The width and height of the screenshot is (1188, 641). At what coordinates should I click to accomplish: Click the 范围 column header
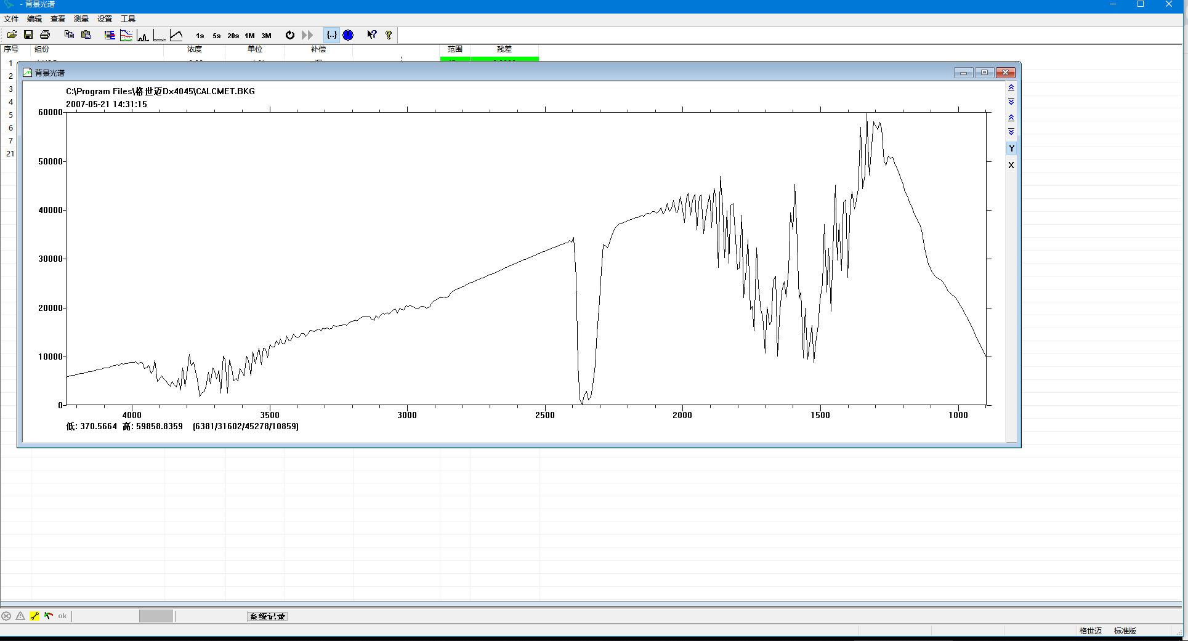pos(455,49)
